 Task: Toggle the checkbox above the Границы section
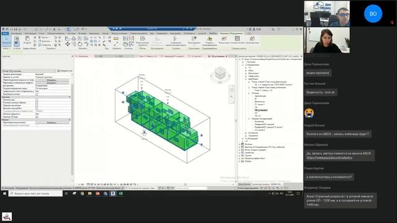point(37,94)
